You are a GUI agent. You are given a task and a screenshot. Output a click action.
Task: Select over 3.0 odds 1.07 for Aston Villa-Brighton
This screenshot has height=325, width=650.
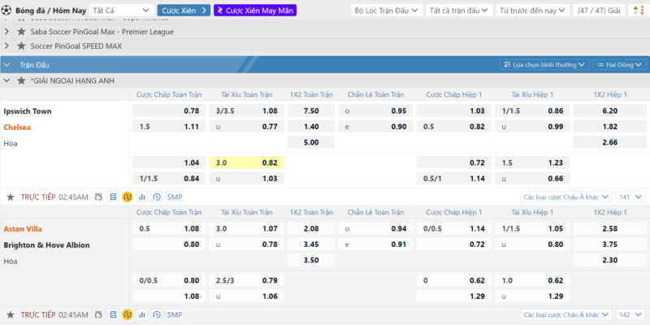[x=247, y=228]
